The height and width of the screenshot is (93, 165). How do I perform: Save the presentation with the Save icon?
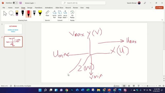(x=21, y=3)
